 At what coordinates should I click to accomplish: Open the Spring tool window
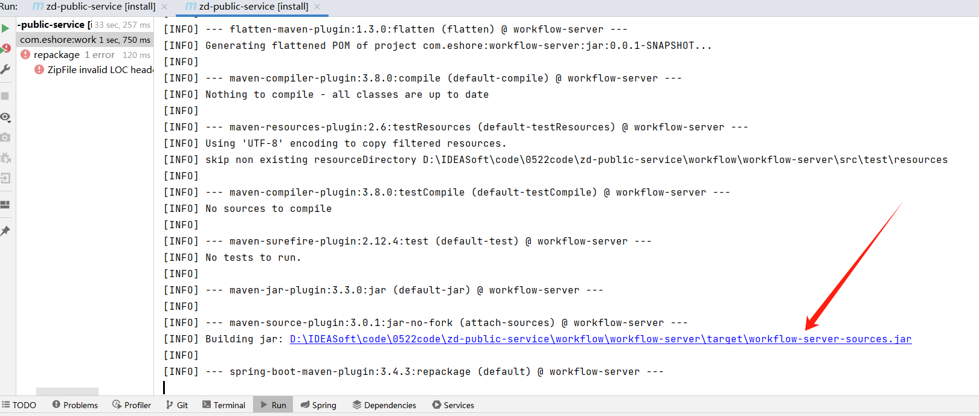coord(318,405)
